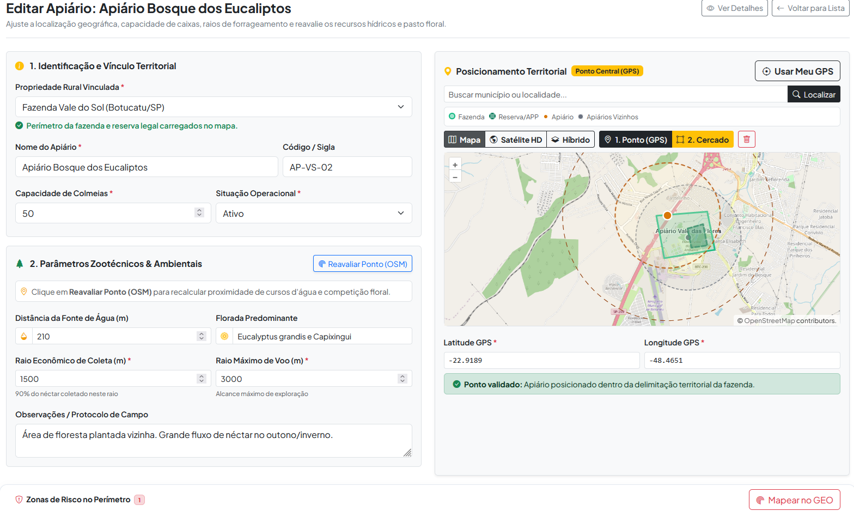The height and width of the screenshot is (511, 854).
Task: Select the 1. Ponto (GPS) mode
Action: (636, 140)
